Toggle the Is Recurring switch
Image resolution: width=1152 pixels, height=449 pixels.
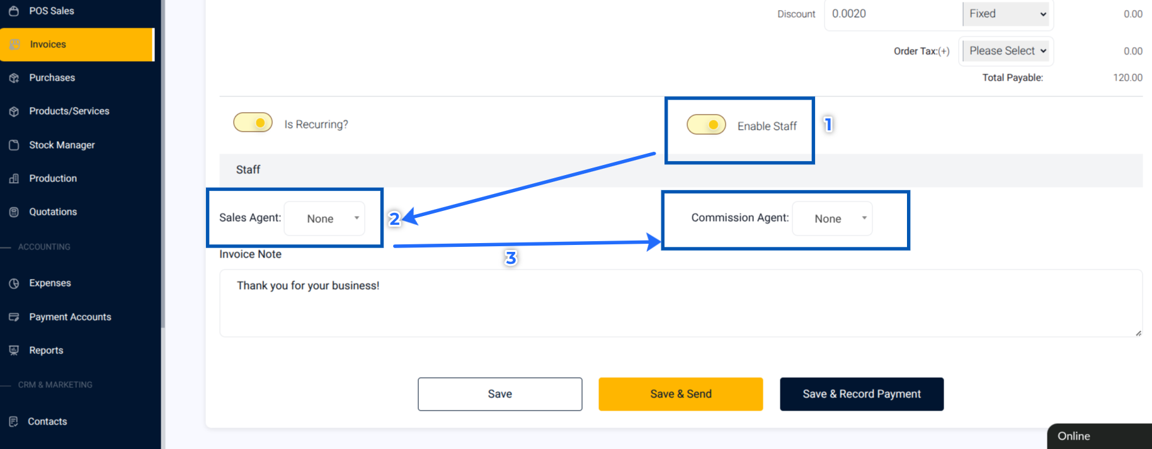point(253,123)
